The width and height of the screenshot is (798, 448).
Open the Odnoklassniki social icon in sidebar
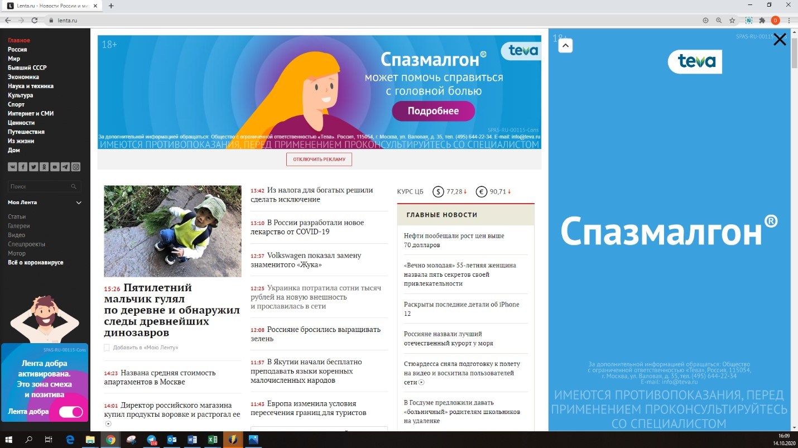coord(44,167)
